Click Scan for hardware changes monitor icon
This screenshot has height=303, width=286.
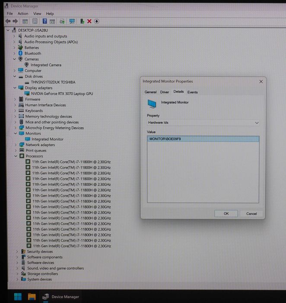pyautogui.click(x=72, y=21)
